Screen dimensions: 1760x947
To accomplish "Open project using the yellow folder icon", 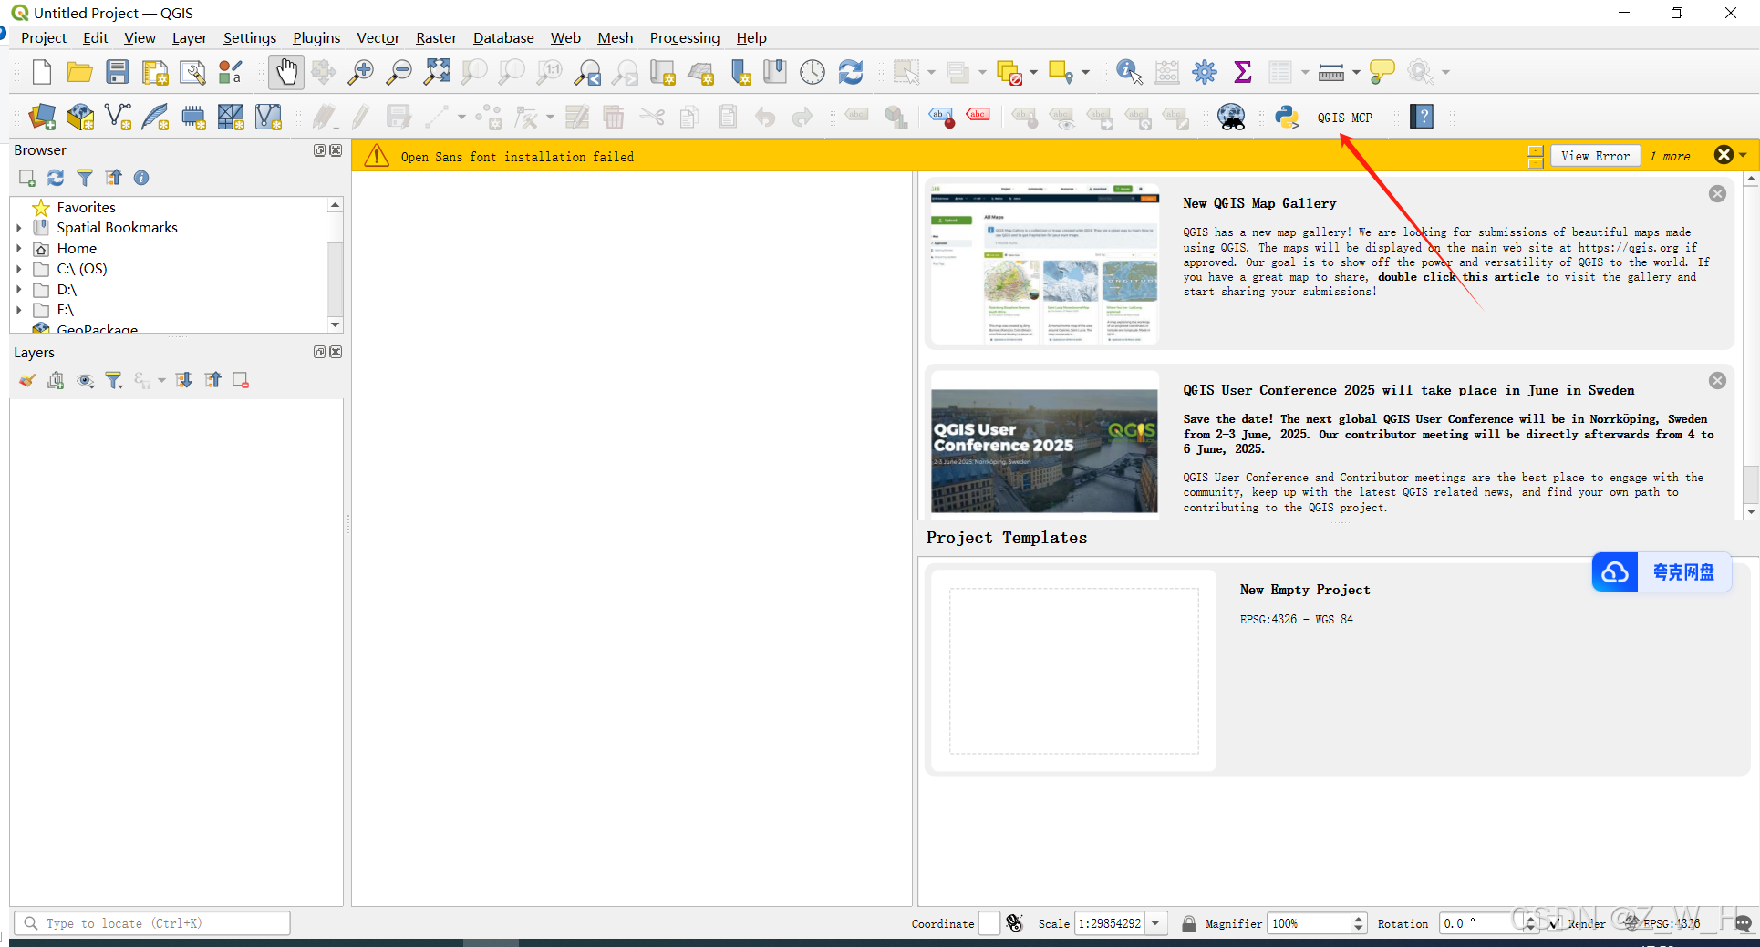I will (x=80, y=72).
